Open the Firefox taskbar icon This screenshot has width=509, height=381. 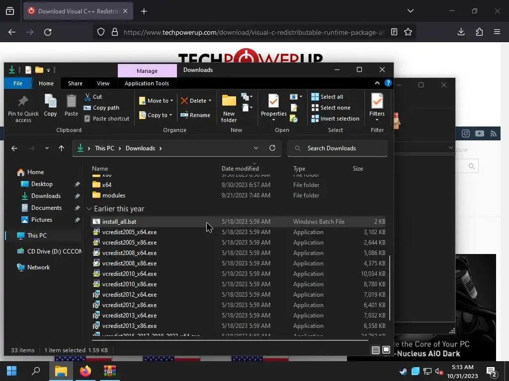(85, 371)
